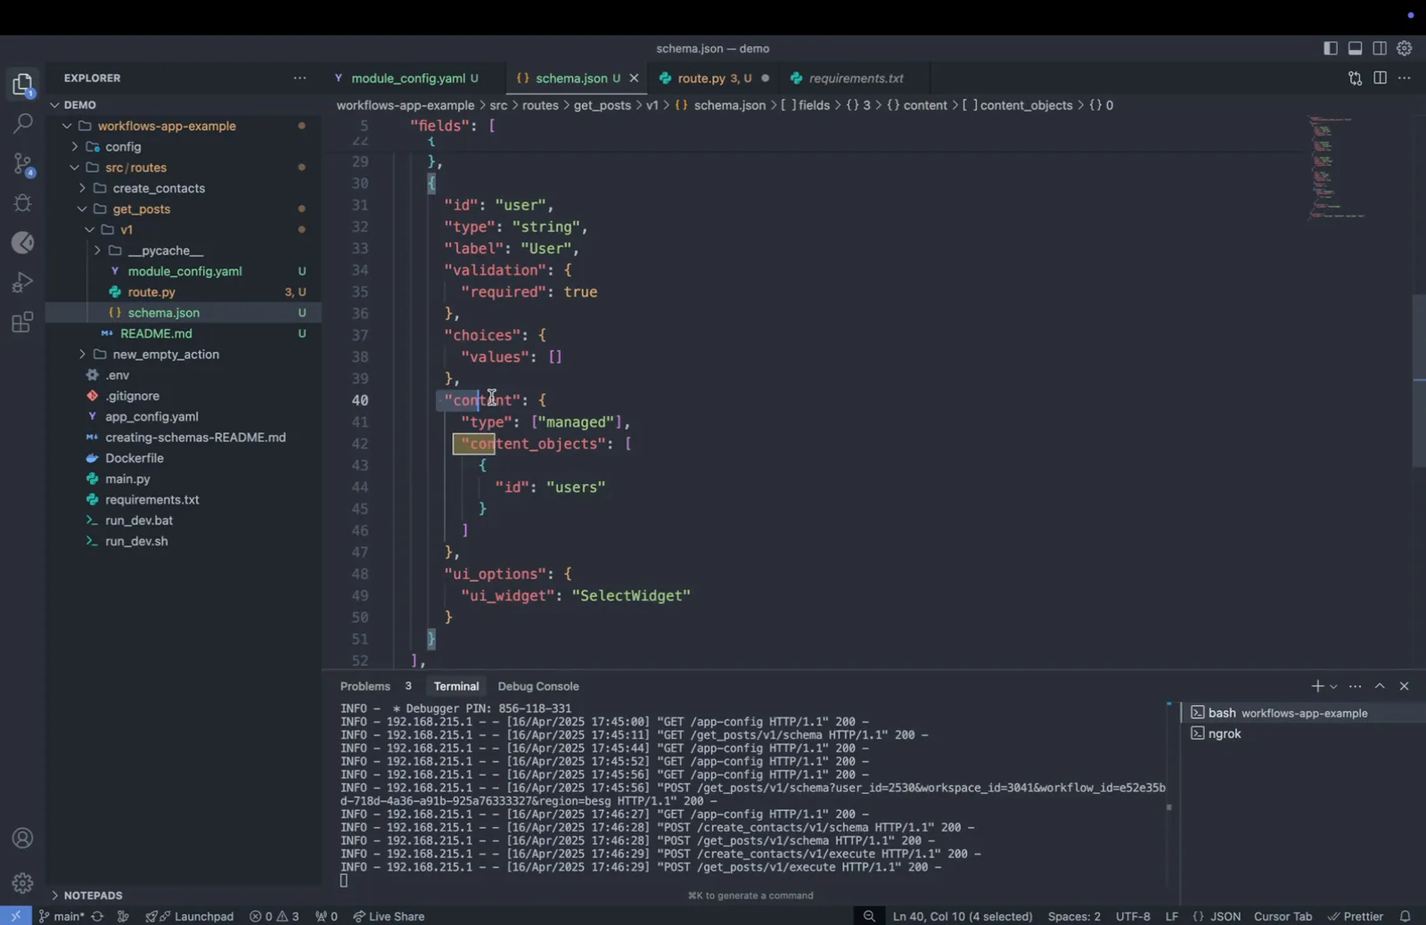Open changes compare icon in editor toolbar
The width and height of the screenshot is (1426, 925).
pyautogui.click(x=1355, y=78)
